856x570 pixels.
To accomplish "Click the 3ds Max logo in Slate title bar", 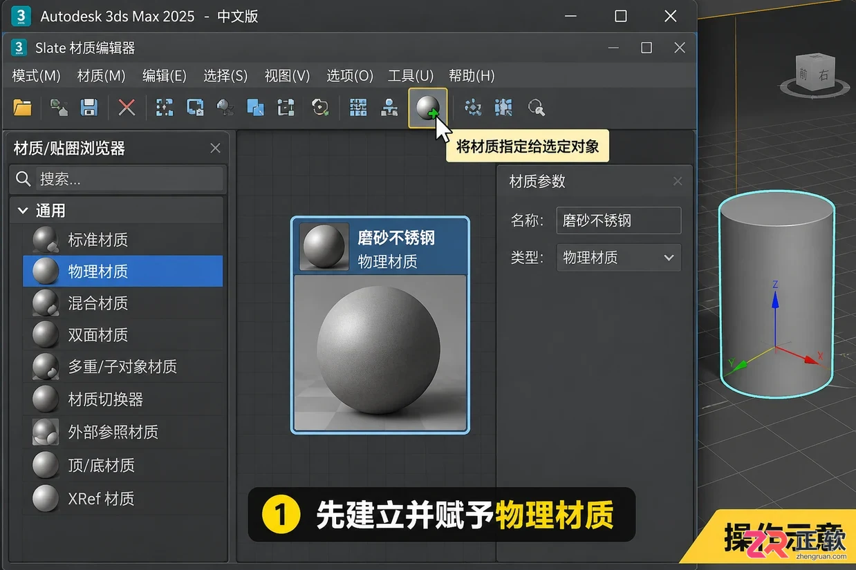I will [x=19, y=48].
